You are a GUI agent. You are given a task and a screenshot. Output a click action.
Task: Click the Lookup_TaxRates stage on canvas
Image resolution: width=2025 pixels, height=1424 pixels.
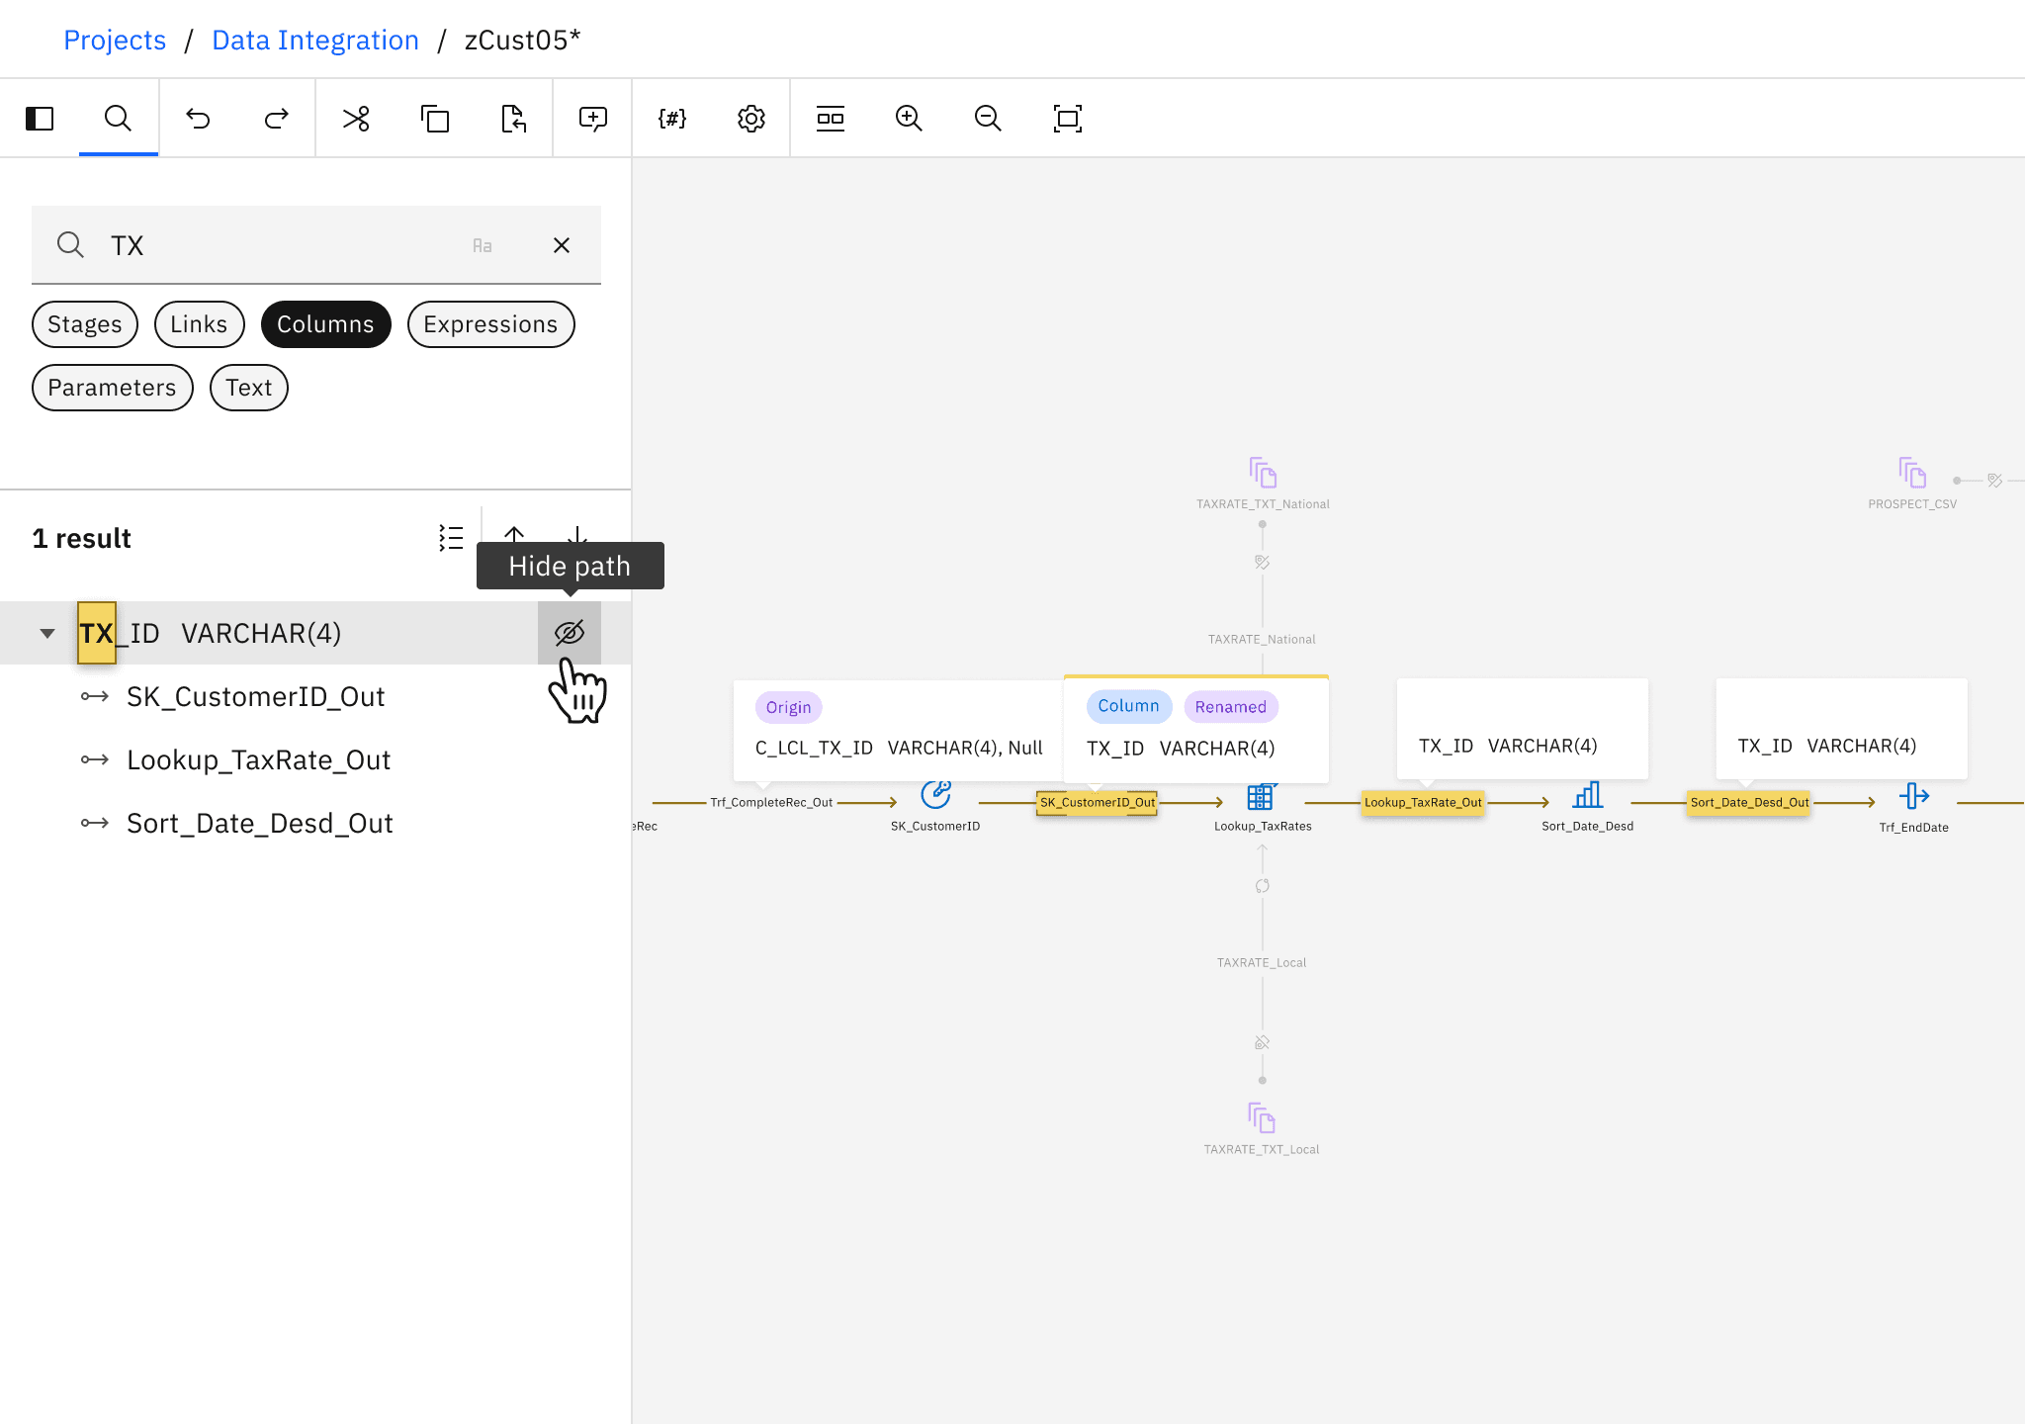1261,797
